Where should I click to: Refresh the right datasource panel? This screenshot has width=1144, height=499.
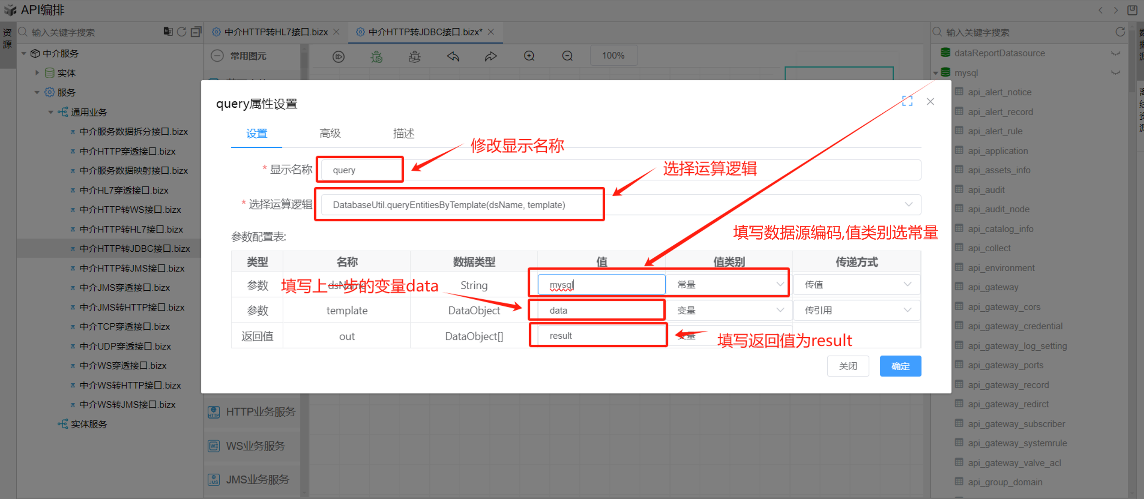[x=1120, y=32]
